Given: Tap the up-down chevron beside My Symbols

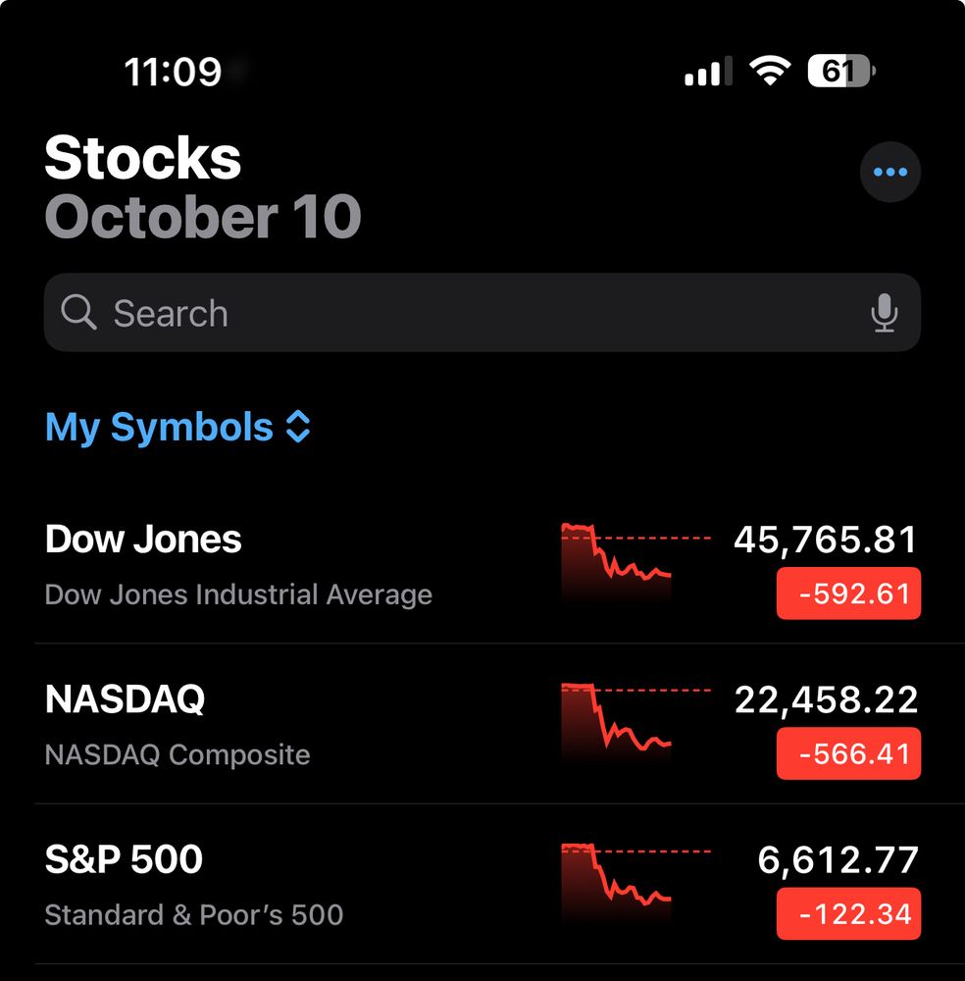Looking at the screenshot, I should click(x=298, y=428).
